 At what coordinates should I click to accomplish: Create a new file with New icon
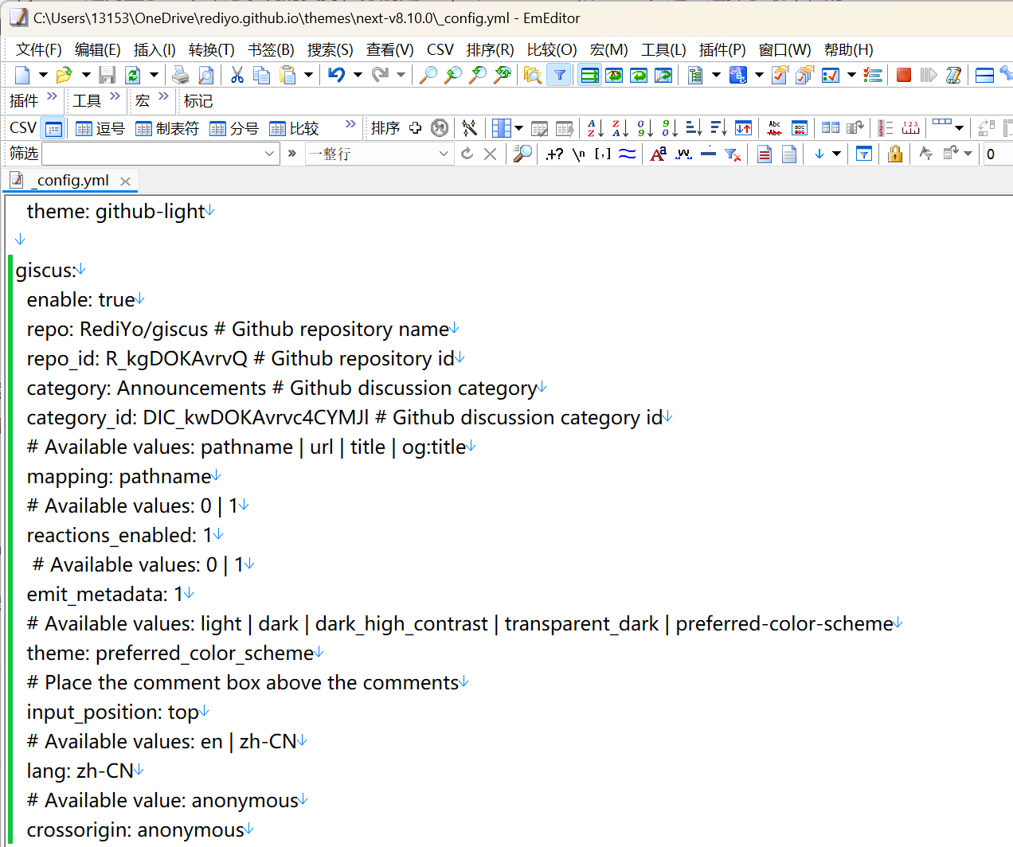point(22,75)
